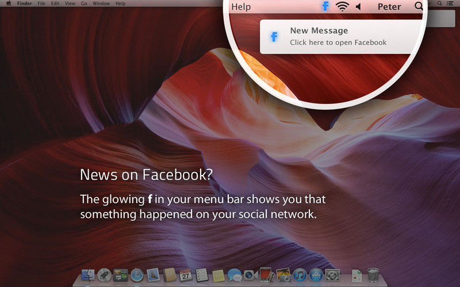Click the magnified Wi-Fi status icon
This screenshot has width=460, height=287.
pyautogui.click(x=342, y=6)
